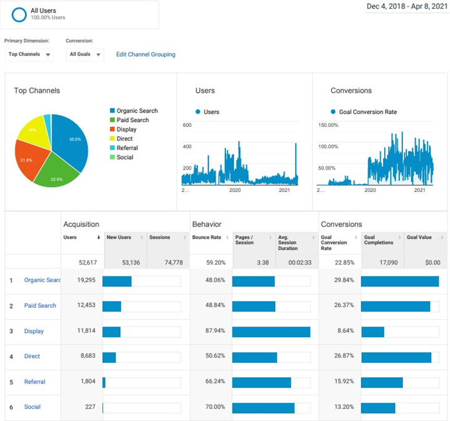Click total users value 52,617

click(88, 262)
